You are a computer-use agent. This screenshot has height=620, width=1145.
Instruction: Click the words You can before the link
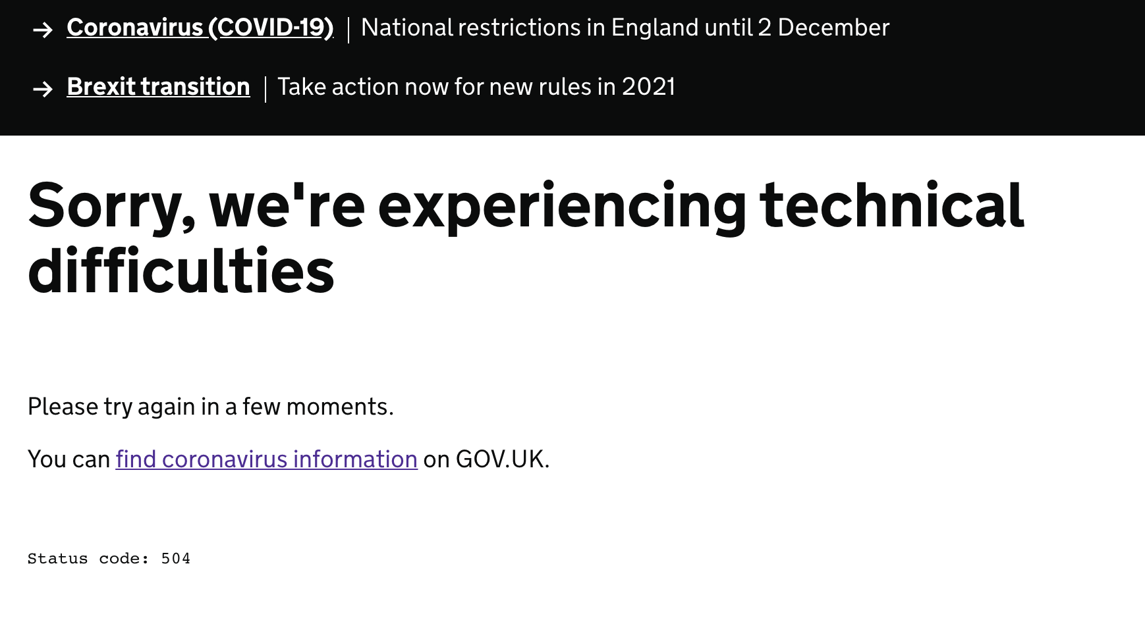[69, 459]
